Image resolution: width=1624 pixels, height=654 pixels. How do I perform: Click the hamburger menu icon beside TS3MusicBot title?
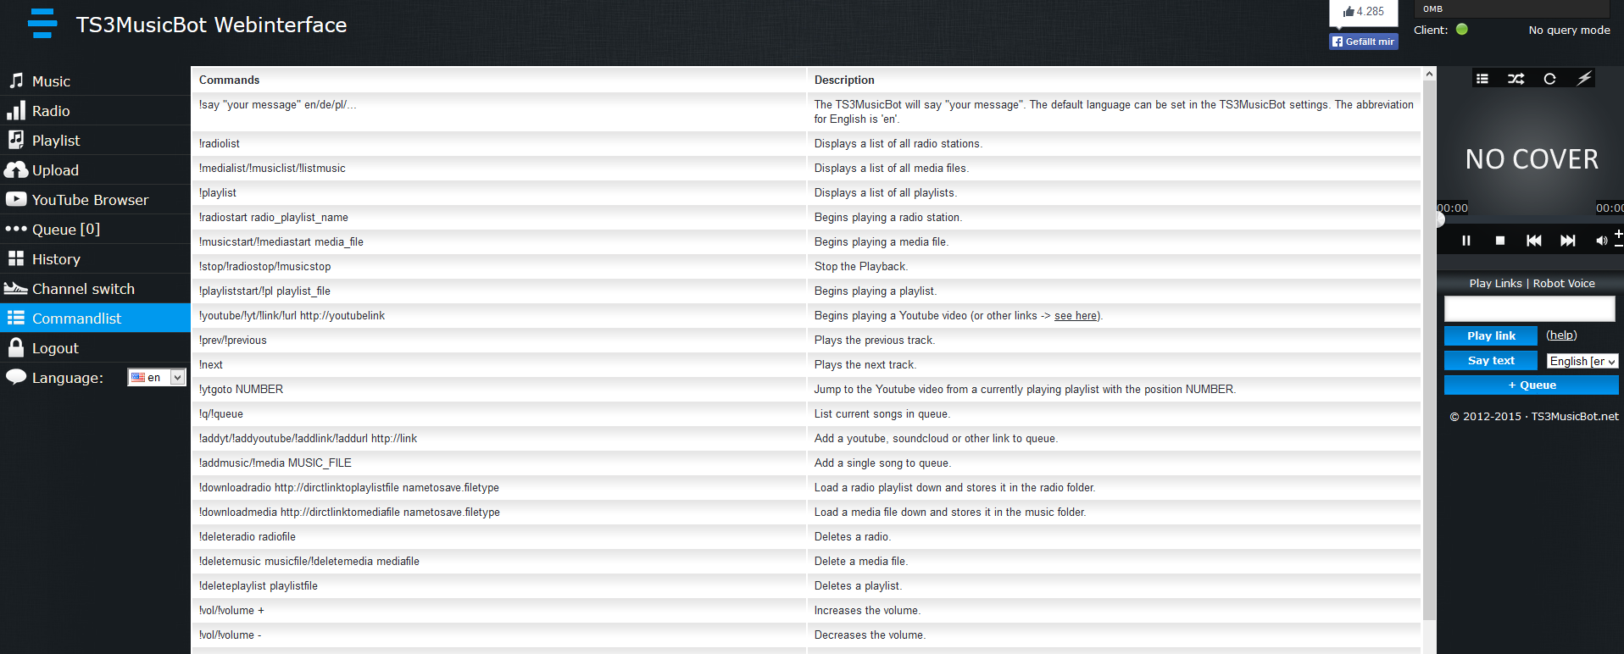click(42, 24)
